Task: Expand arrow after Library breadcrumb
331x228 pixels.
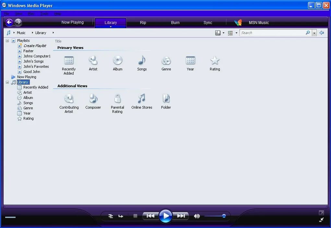Action: pyautogui.click(x=53, y=33)
